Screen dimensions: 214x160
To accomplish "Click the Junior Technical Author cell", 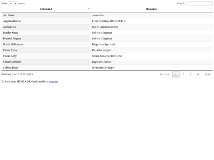I will [151, 27].
